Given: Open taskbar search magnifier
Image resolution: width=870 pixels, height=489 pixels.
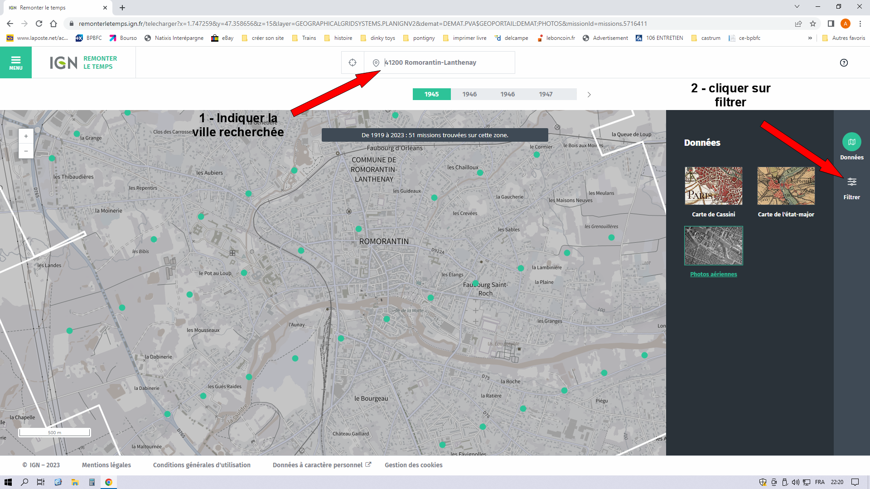Looking at the screenshot, I should (x=24, y=482).
